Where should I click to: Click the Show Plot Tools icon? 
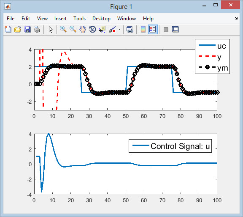click(x=175, y=29)
